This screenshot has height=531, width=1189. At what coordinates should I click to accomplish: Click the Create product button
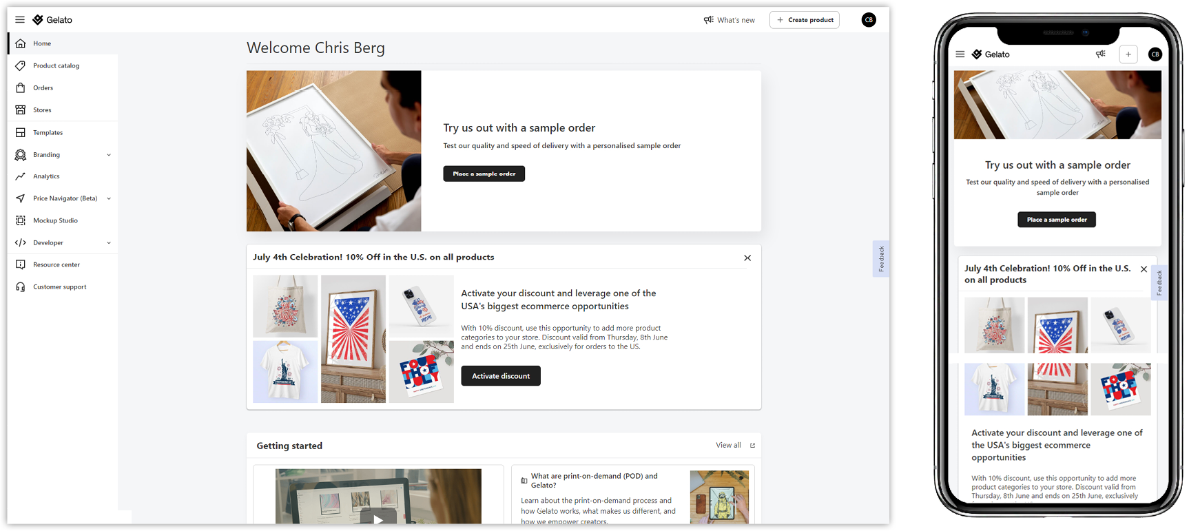coord(805,20)
